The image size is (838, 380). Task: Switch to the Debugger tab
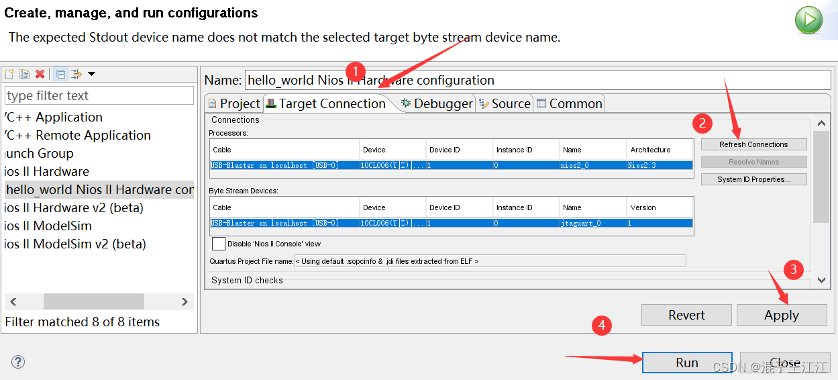437,103
